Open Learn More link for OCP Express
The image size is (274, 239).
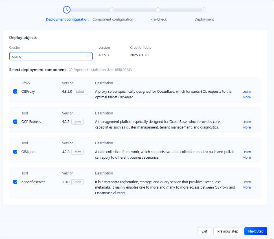click(246, 124)
